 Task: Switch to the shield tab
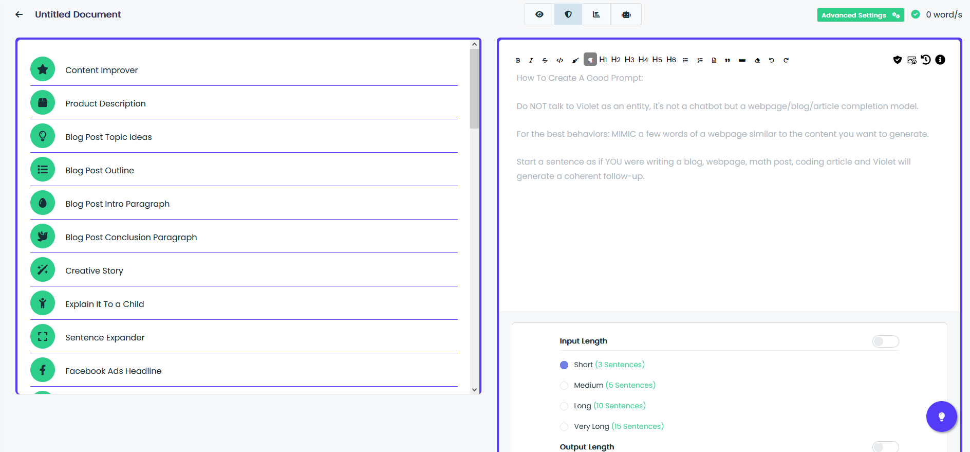pos(568,14)
